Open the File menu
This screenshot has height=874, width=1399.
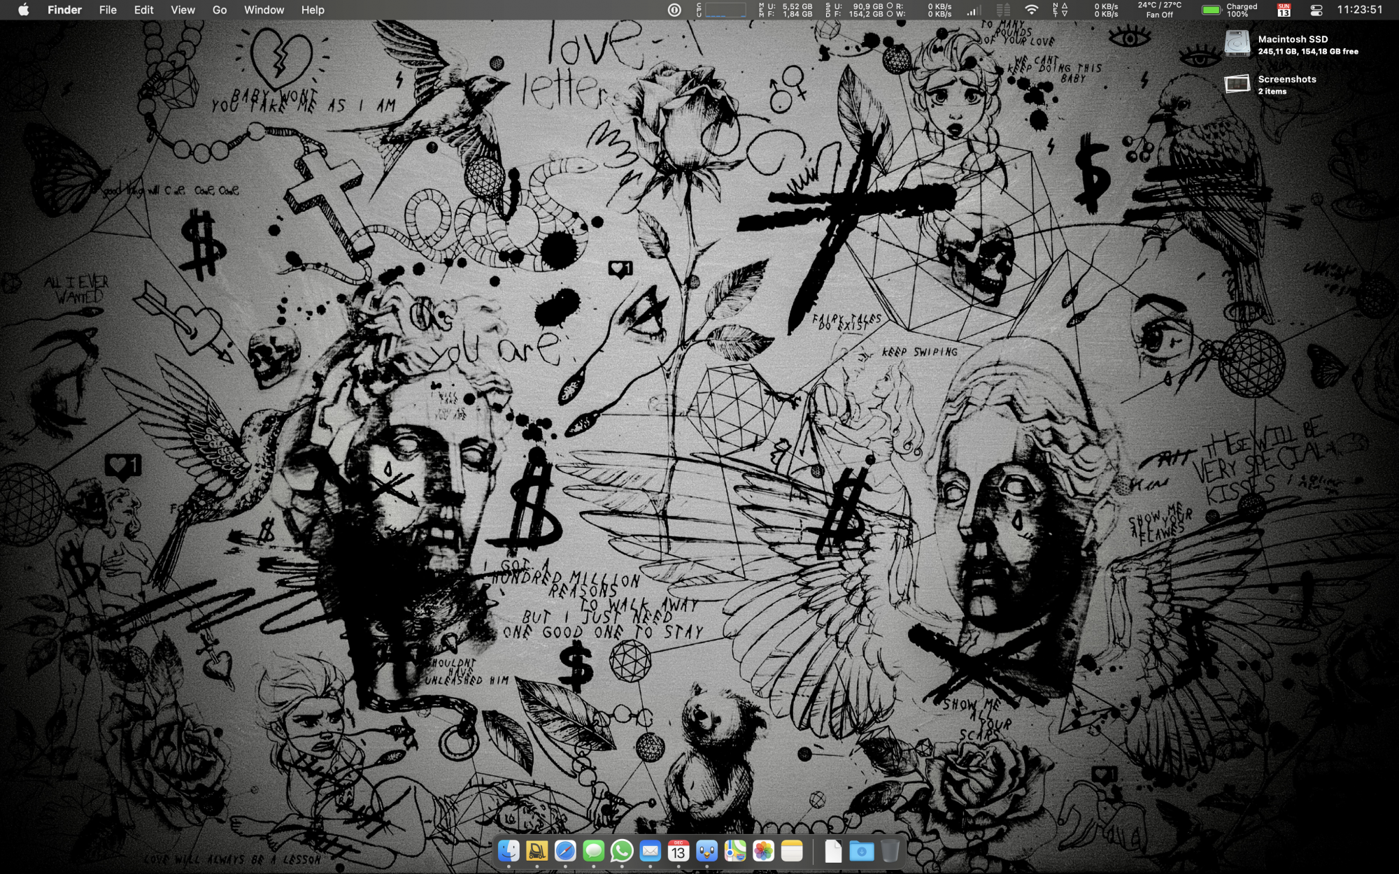click(108, 10)
